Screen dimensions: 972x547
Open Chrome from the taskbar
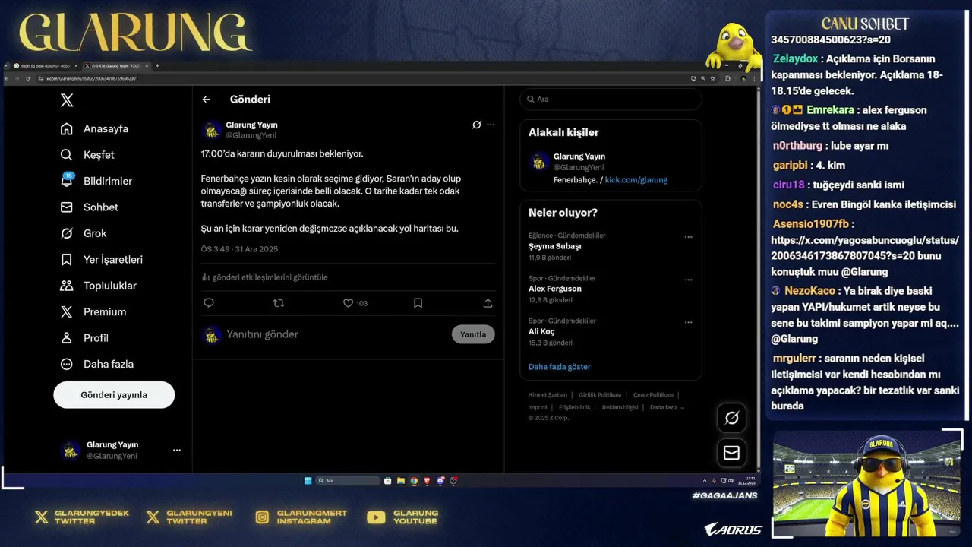click(x=414, y=481)
